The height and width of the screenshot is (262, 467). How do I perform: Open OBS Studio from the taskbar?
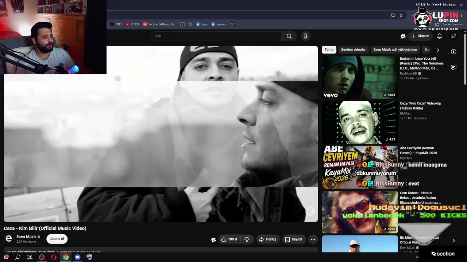pyautogui.click(x=42, y=257)
